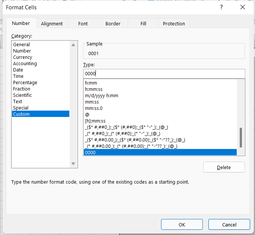Image resolution: width=255 pixels, height=235 pixels.
Task: Select the h:mm format code
Action: pos(160,83)
